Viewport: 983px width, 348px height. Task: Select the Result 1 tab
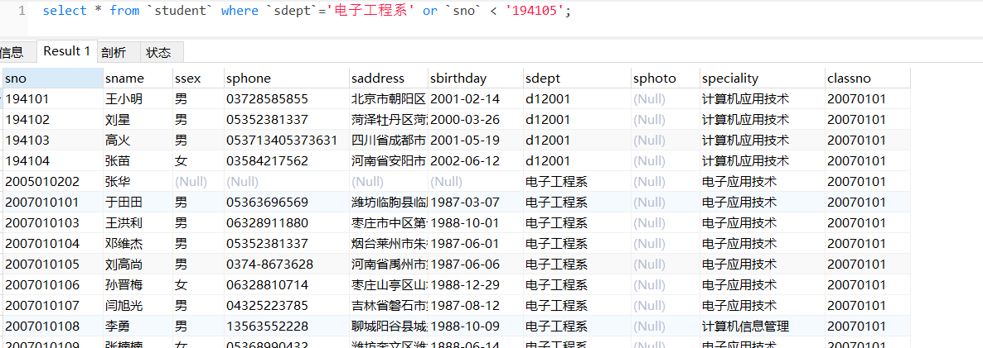pyautogui.click(x=66, y=51)
